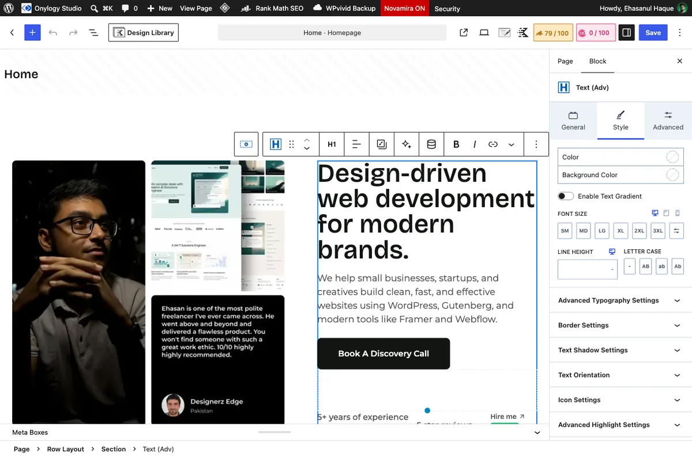Set font size to SM
This screenshot has width=692, height=457.
(565, 231)
